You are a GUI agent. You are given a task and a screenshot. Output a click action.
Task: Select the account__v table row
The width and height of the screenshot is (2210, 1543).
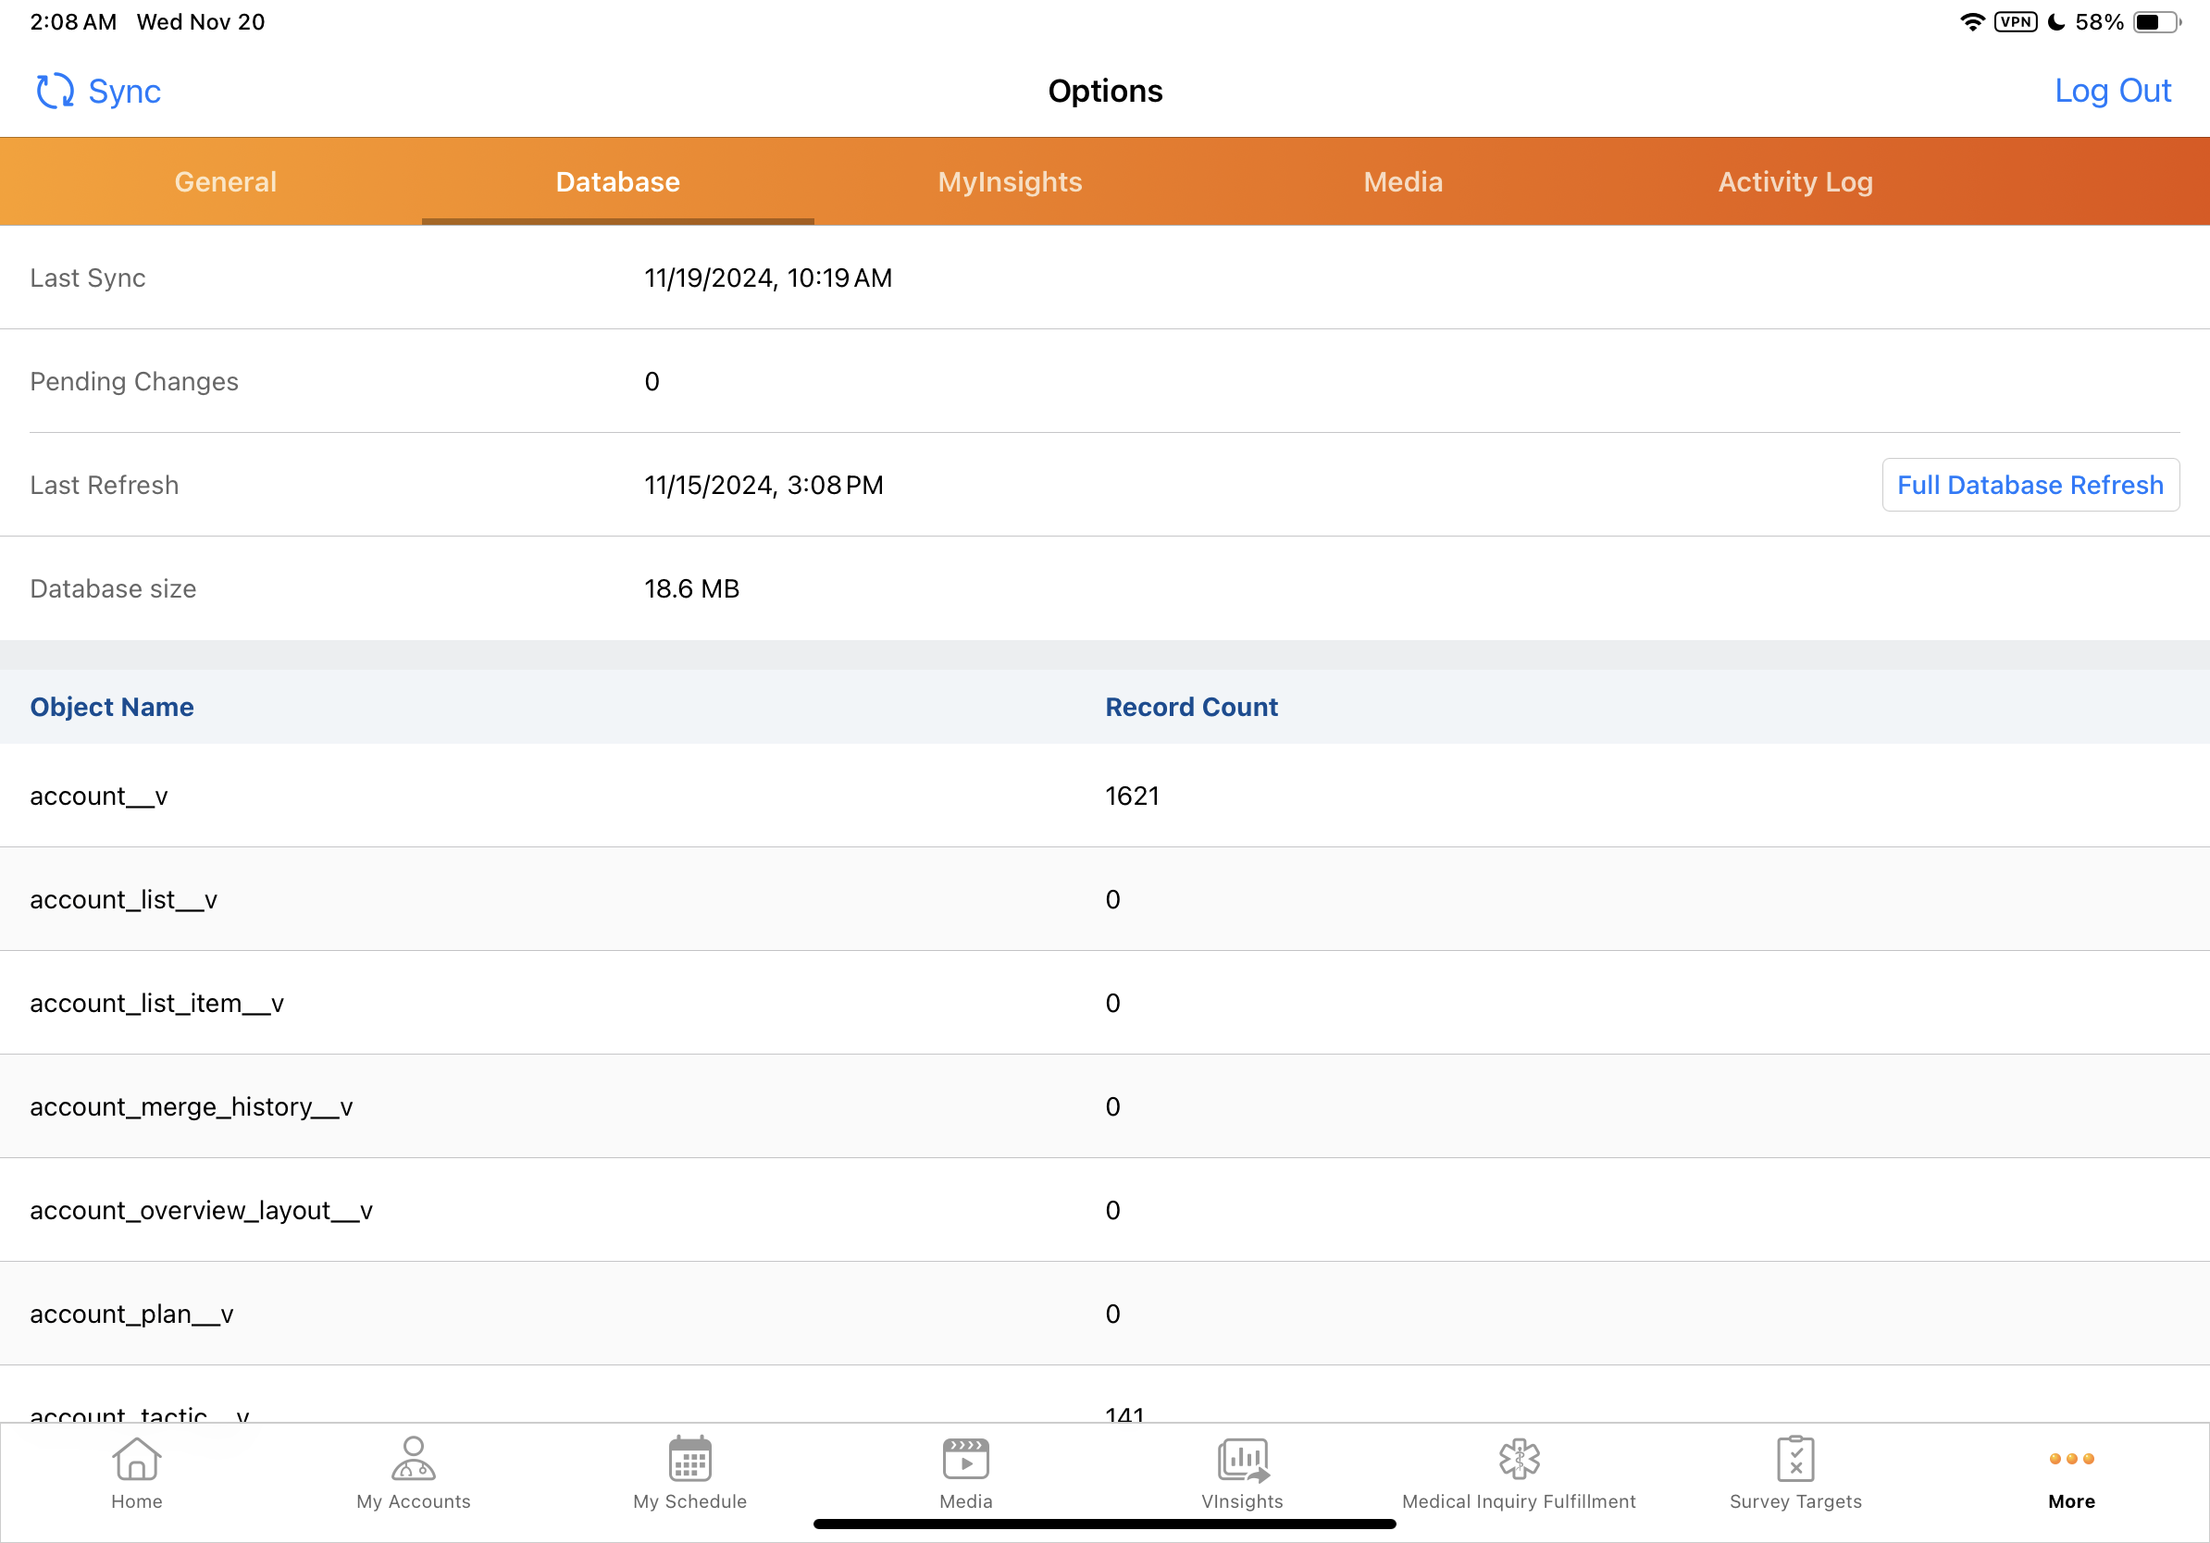coord(99,796)
